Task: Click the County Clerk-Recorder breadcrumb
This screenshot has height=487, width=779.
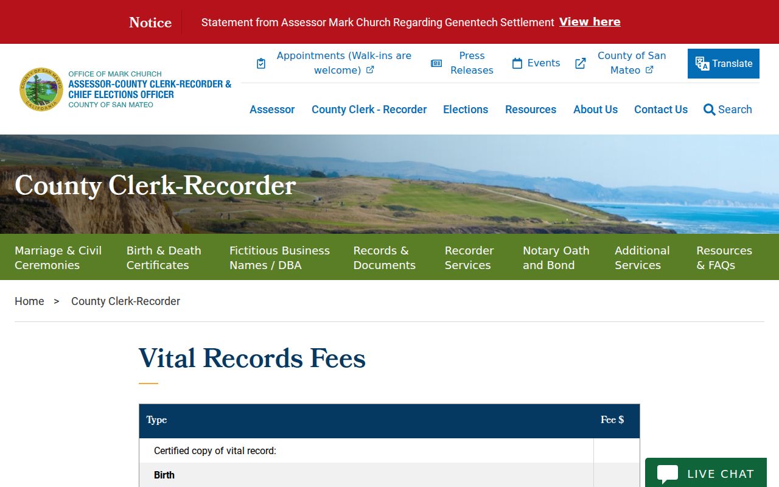Action: (x=125, y=301)
